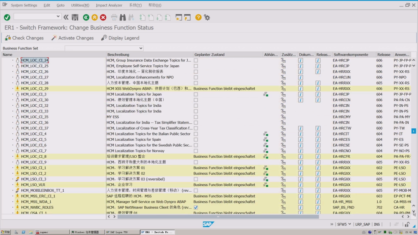The width and height of the screenshot is (418, 235).
Task: Open documentation icon for HCM_LSO_VLR
Action: 300,185
